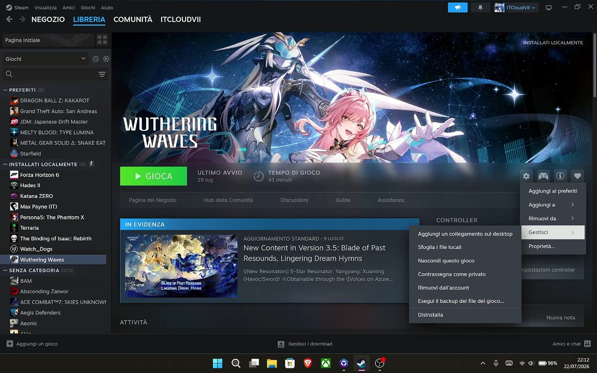Show game info icon
This screenshot has height=373, width=597.
tap(560, 176)
